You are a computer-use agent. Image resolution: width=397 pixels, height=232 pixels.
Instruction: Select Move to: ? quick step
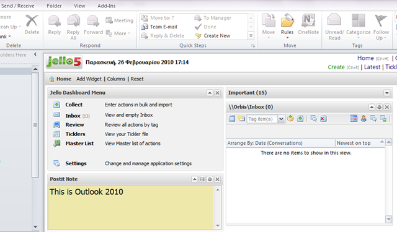[x=158, y=18]
